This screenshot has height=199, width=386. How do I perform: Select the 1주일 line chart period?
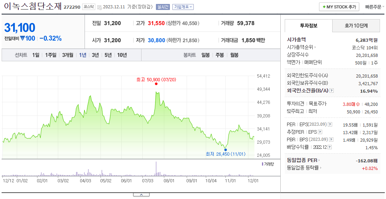point(51,55)
